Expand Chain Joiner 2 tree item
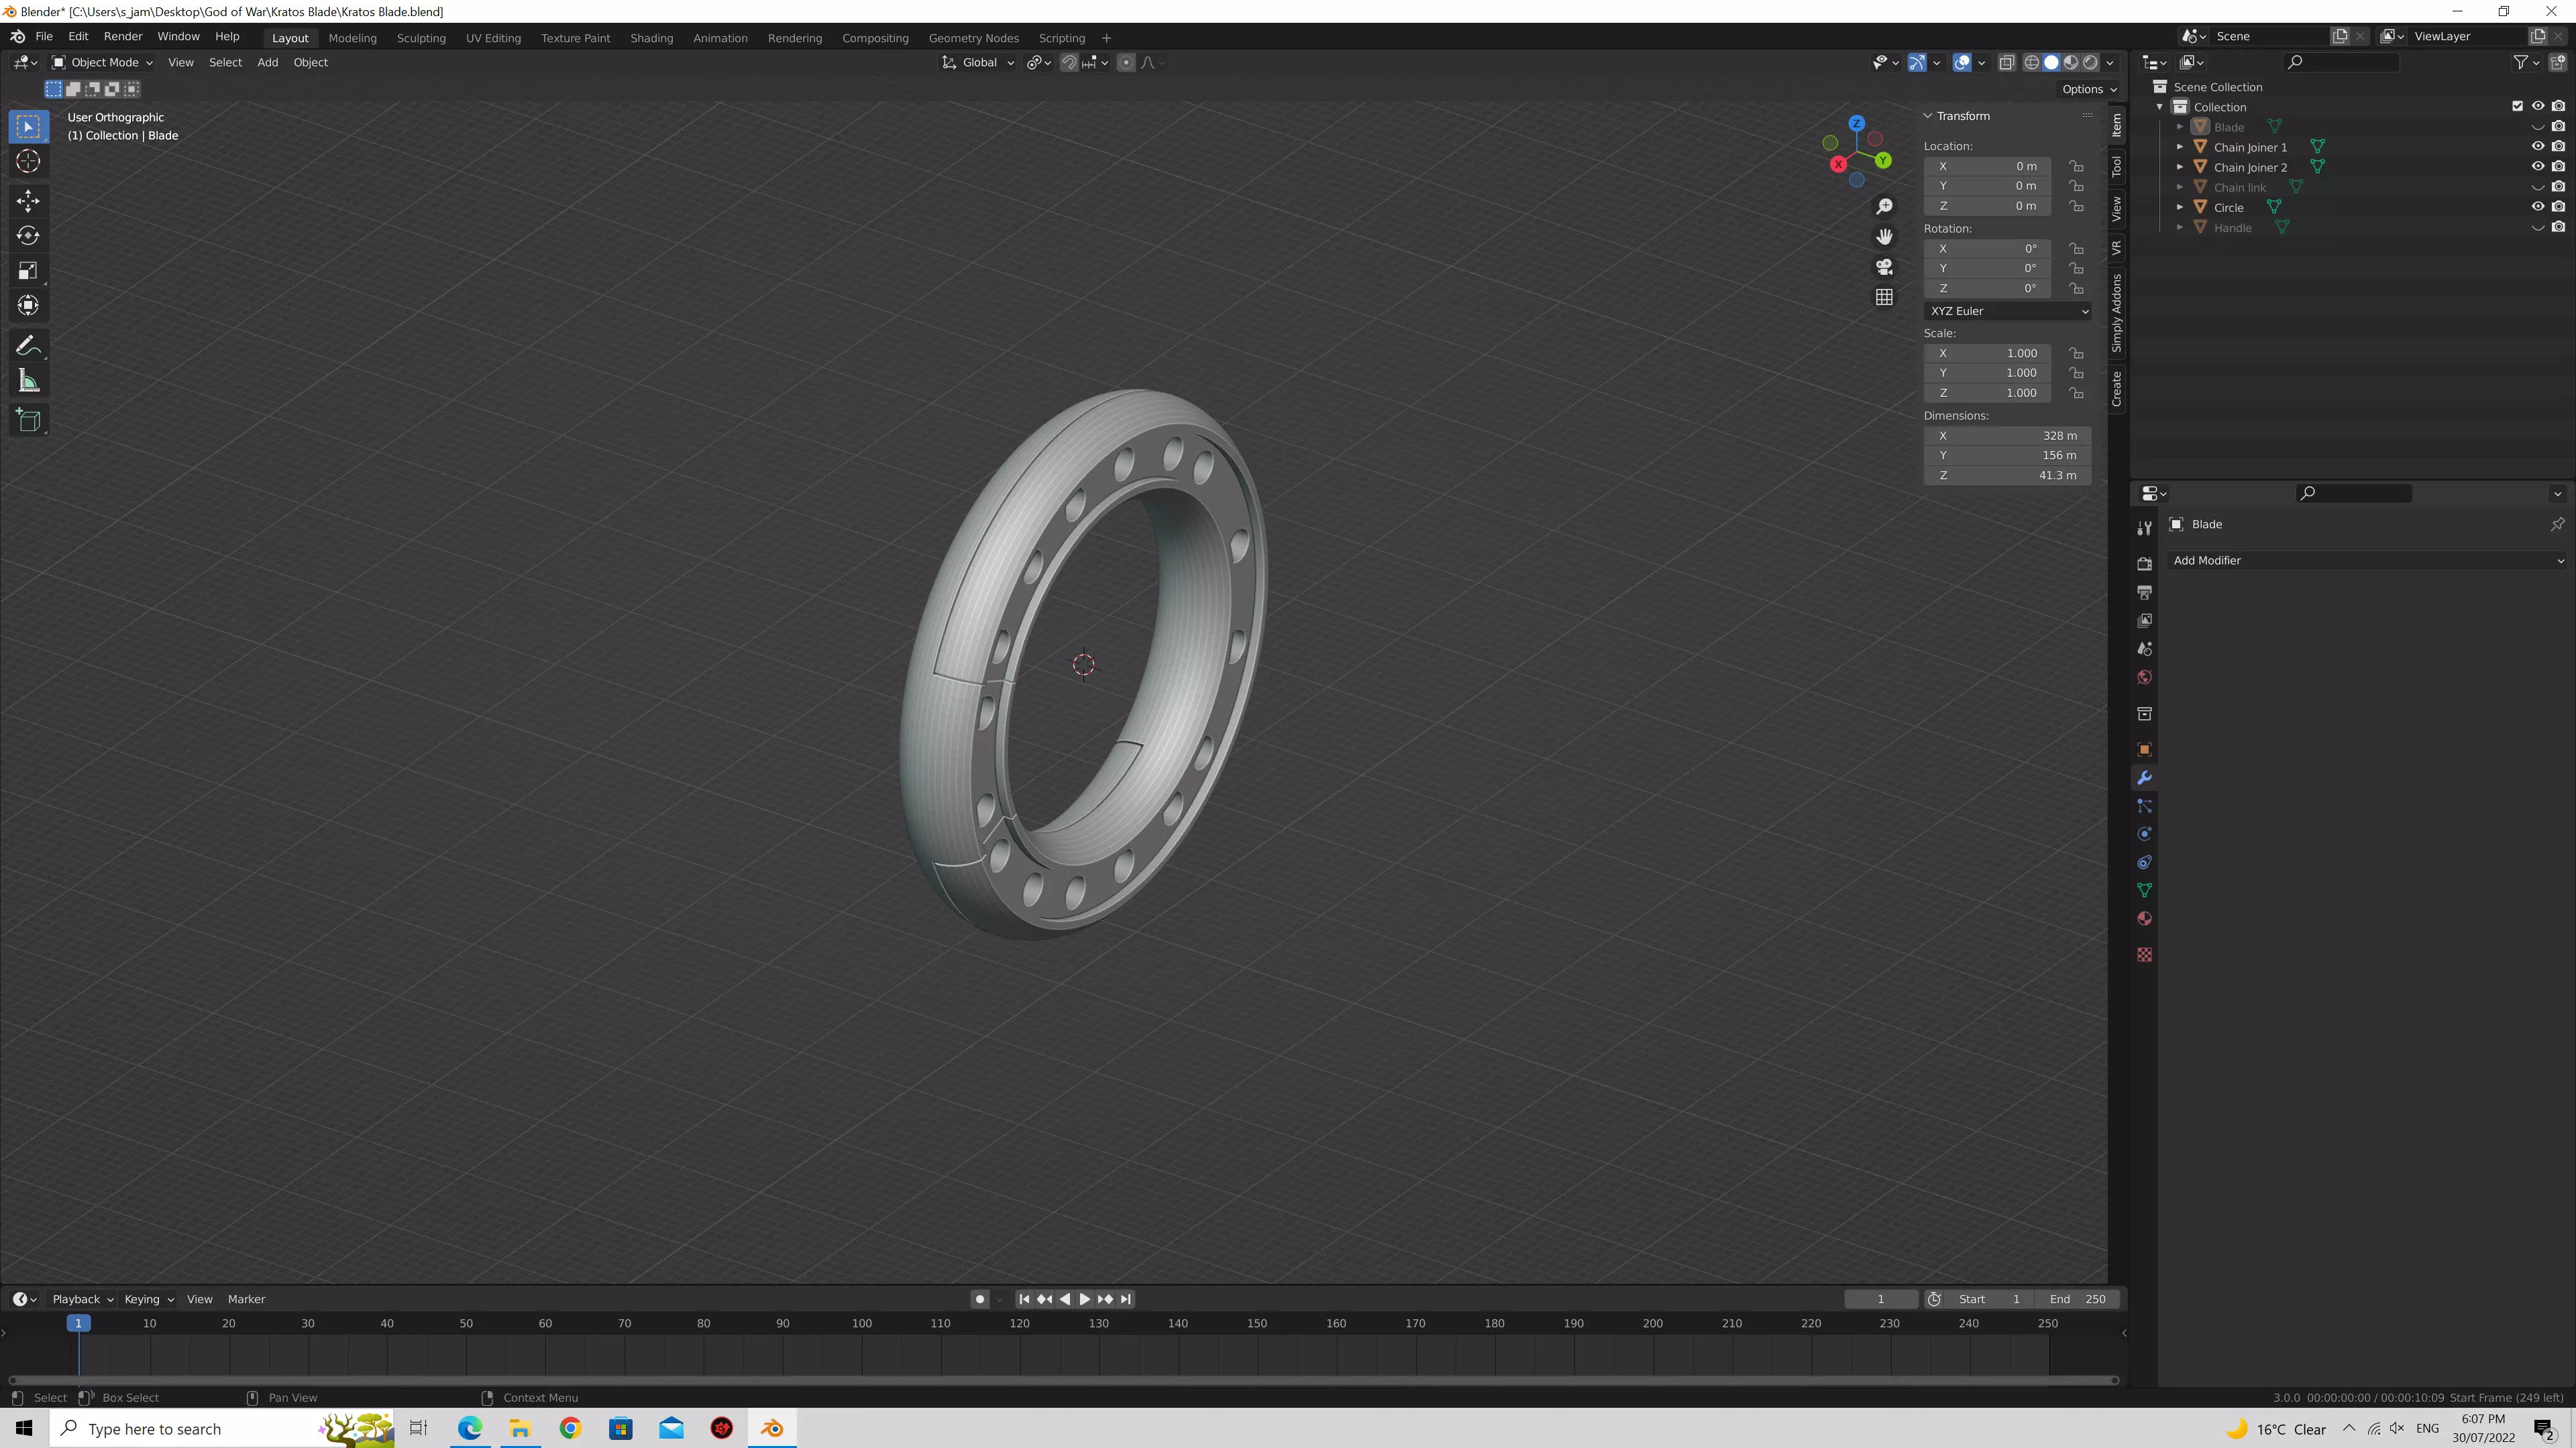This screenshot has width=2576, height=1448. click(2180, 167)
